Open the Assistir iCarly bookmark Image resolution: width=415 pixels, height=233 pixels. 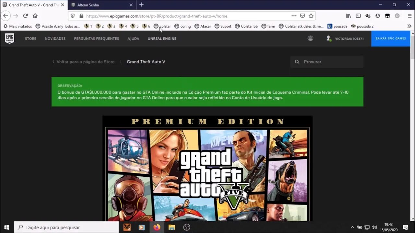[x=58, y=26]
